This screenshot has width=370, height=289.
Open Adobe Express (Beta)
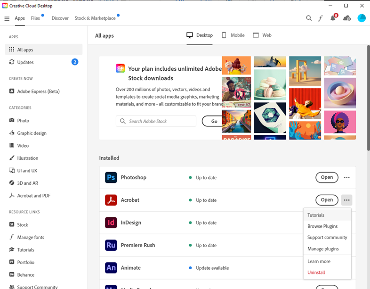tap(34, 91)
